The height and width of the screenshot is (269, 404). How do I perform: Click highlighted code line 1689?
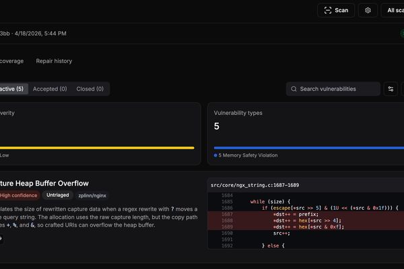306,227
